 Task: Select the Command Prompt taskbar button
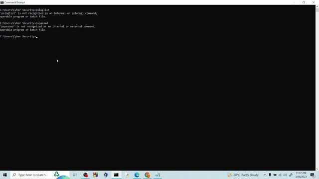[x=116, y=175]
